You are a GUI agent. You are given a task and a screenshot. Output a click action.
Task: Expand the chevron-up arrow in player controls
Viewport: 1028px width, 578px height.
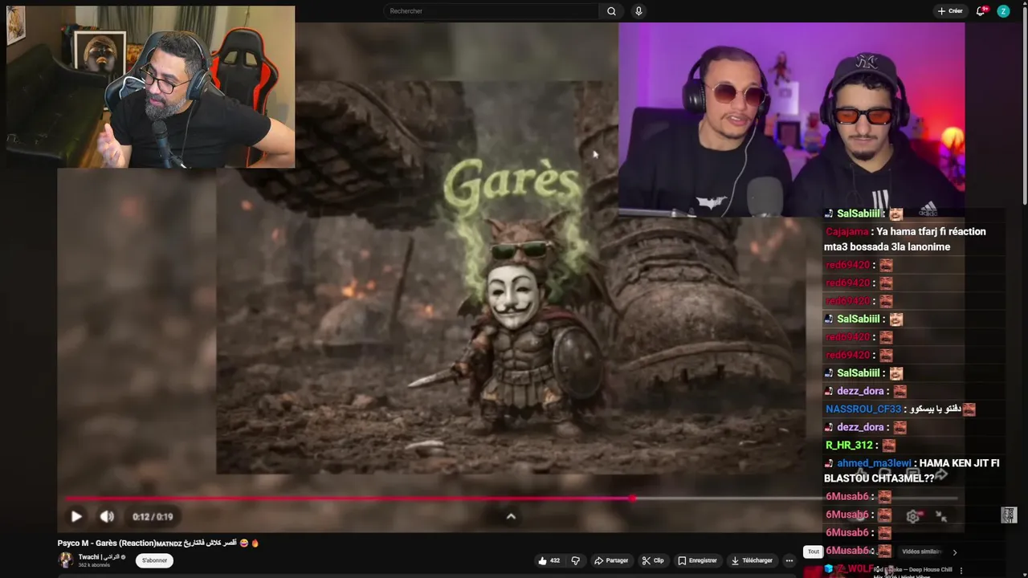511,517
